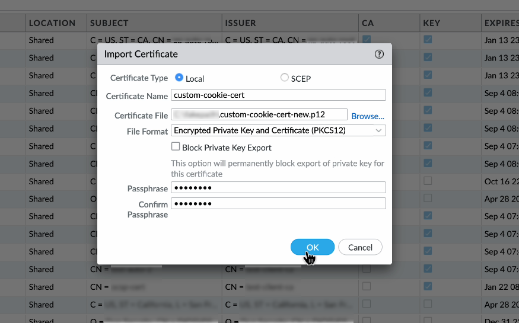This screenshot has width=519, height=323.
Task: Cancel the Import Certificate dialog
Action: tap(360, 247)
